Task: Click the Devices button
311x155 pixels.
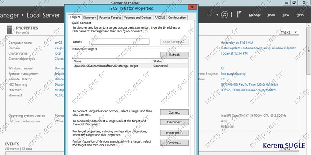Action: click(174, 143)
